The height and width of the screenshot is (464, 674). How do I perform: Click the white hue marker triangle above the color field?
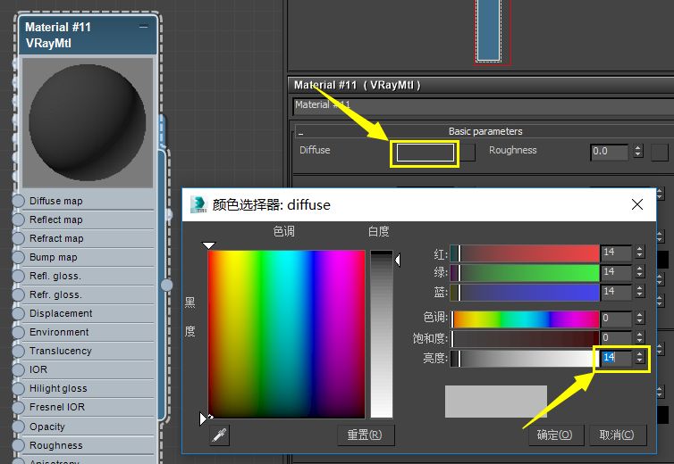(x=208, y=245)
